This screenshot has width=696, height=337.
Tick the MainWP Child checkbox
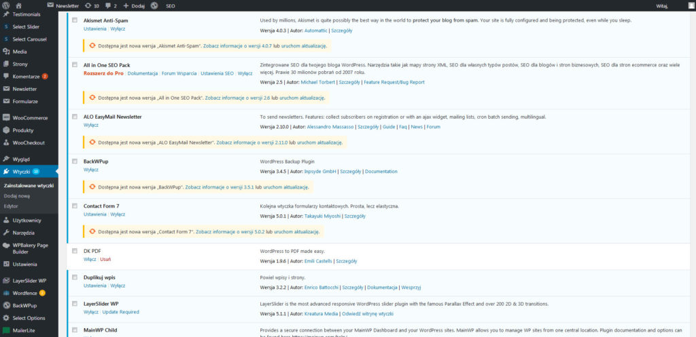point(75,330)
